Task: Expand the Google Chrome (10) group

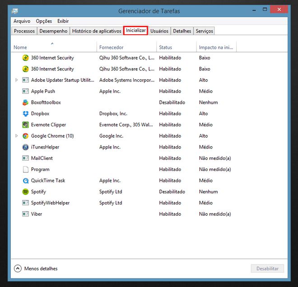Action: (17, 136)
